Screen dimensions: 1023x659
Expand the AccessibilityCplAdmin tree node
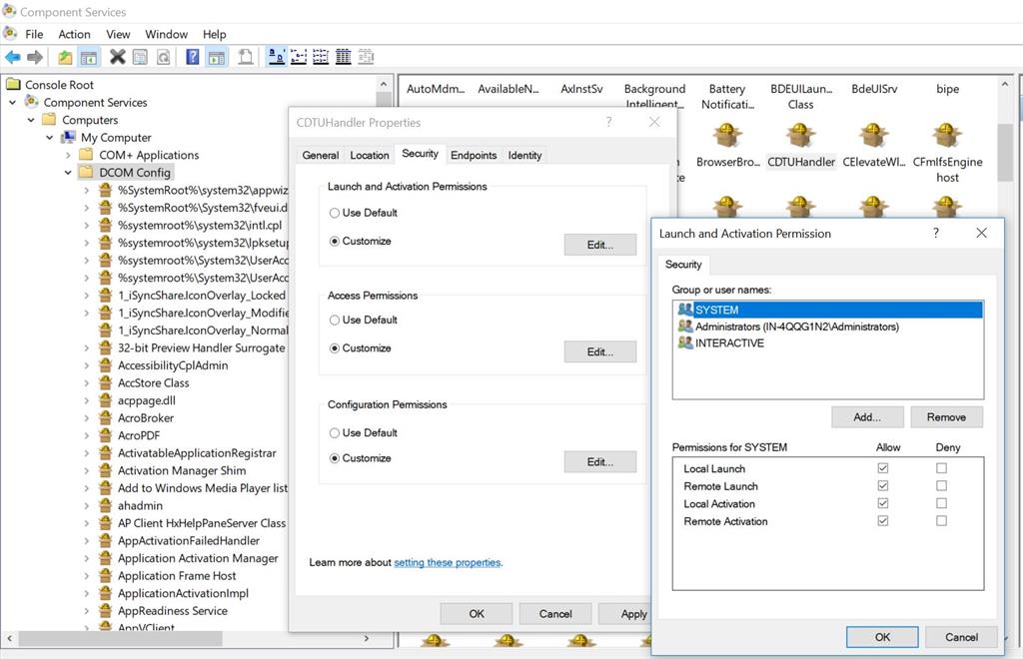point(86,365)
